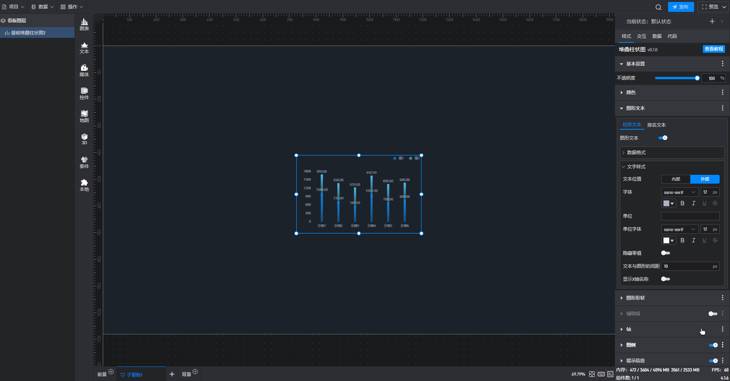The image size is (730, 381).
Task: Toggle underline for the 字体 text style
Action: (x=704, y=203)
